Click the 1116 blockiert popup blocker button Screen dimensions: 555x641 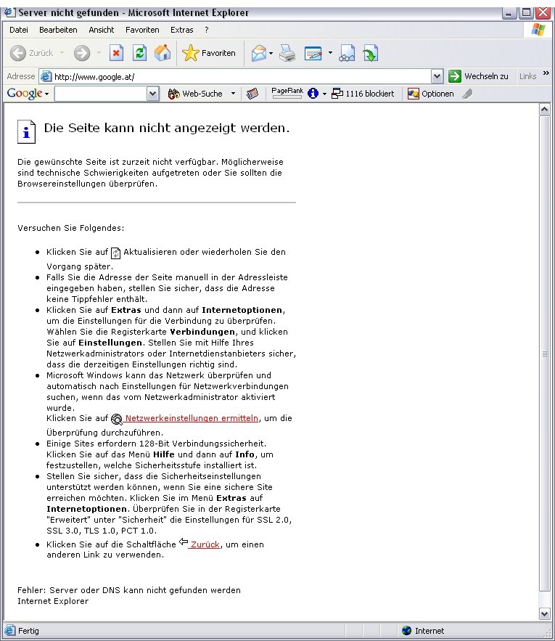tap(363, 94)
